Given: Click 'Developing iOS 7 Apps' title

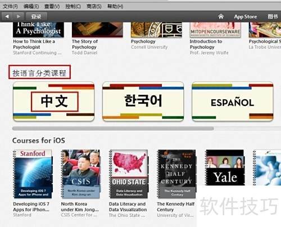Looking at the screenshot, I should pyautogui.click(x=31, y=207).
